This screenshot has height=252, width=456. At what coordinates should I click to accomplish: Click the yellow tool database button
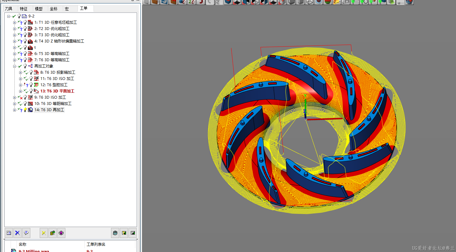(x=53, y=233)
